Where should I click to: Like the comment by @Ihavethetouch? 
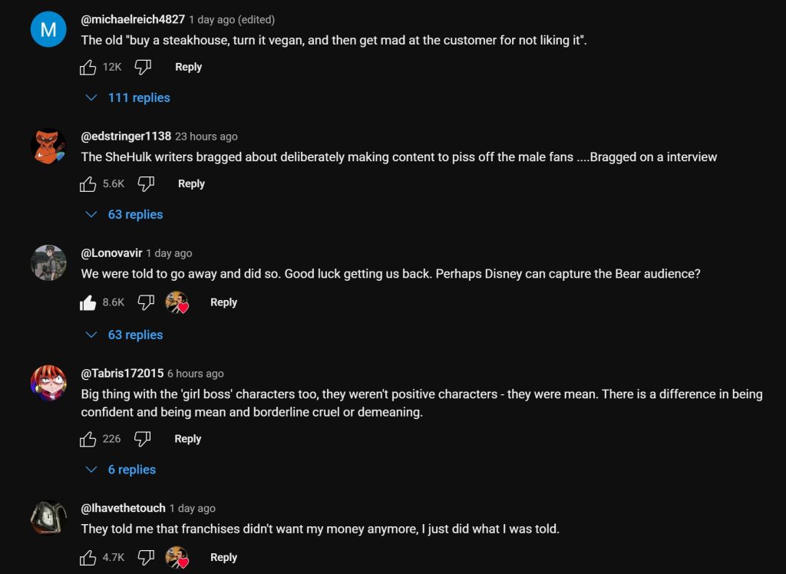(x=88, y=558)
